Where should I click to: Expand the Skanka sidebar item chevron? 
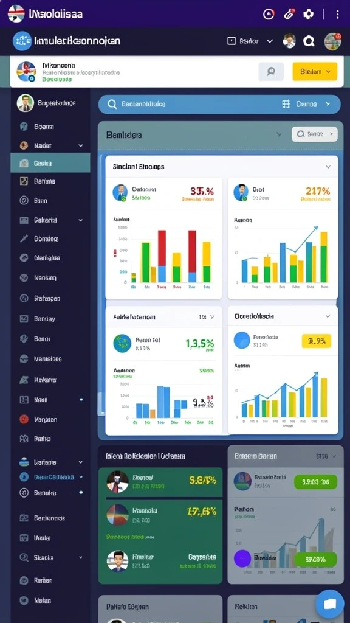click(x=81, y=557)
